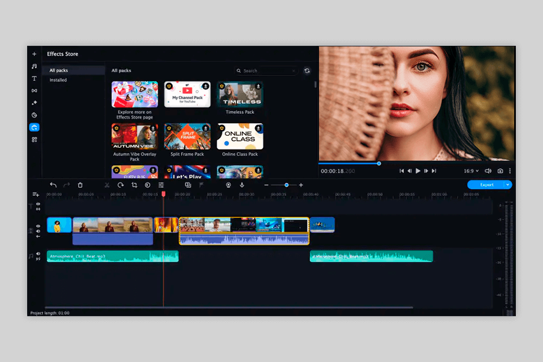The width and height of the screenshot is (543, 362).
Task: Undo the last timeline action
Action: 53,185
